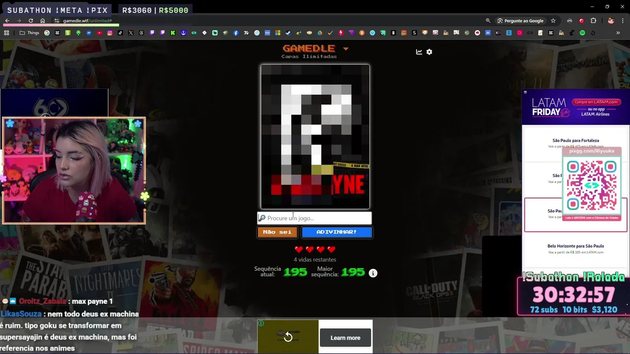Screen dimensions: 630x354
Task: Click the 'Não sei' button
Action: pos(277,232)
